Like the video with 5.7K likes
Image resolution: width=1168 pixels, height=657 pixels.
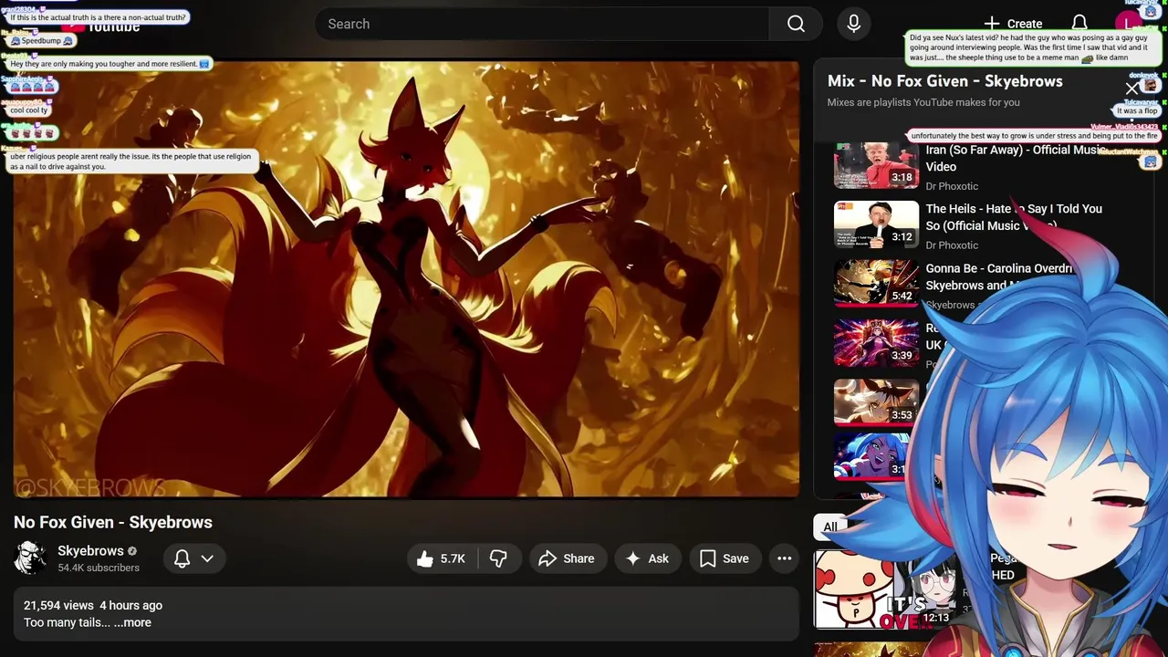tap(442, 558)
